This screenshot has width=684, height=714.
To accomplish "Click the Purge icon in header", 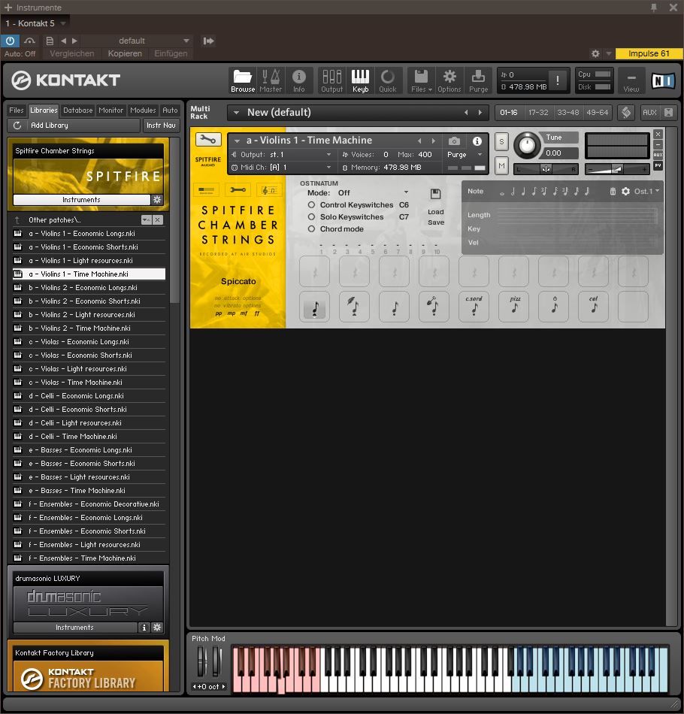I will coord(478,80).
